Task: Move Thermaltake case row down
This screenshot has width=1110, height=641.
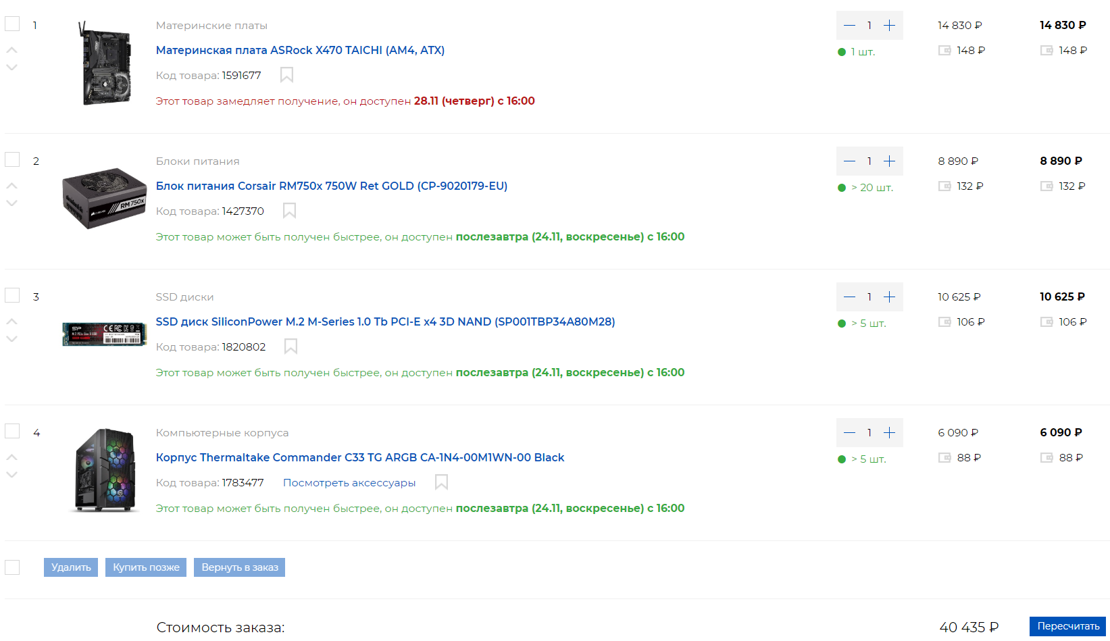Action: [x=11, y=474]
